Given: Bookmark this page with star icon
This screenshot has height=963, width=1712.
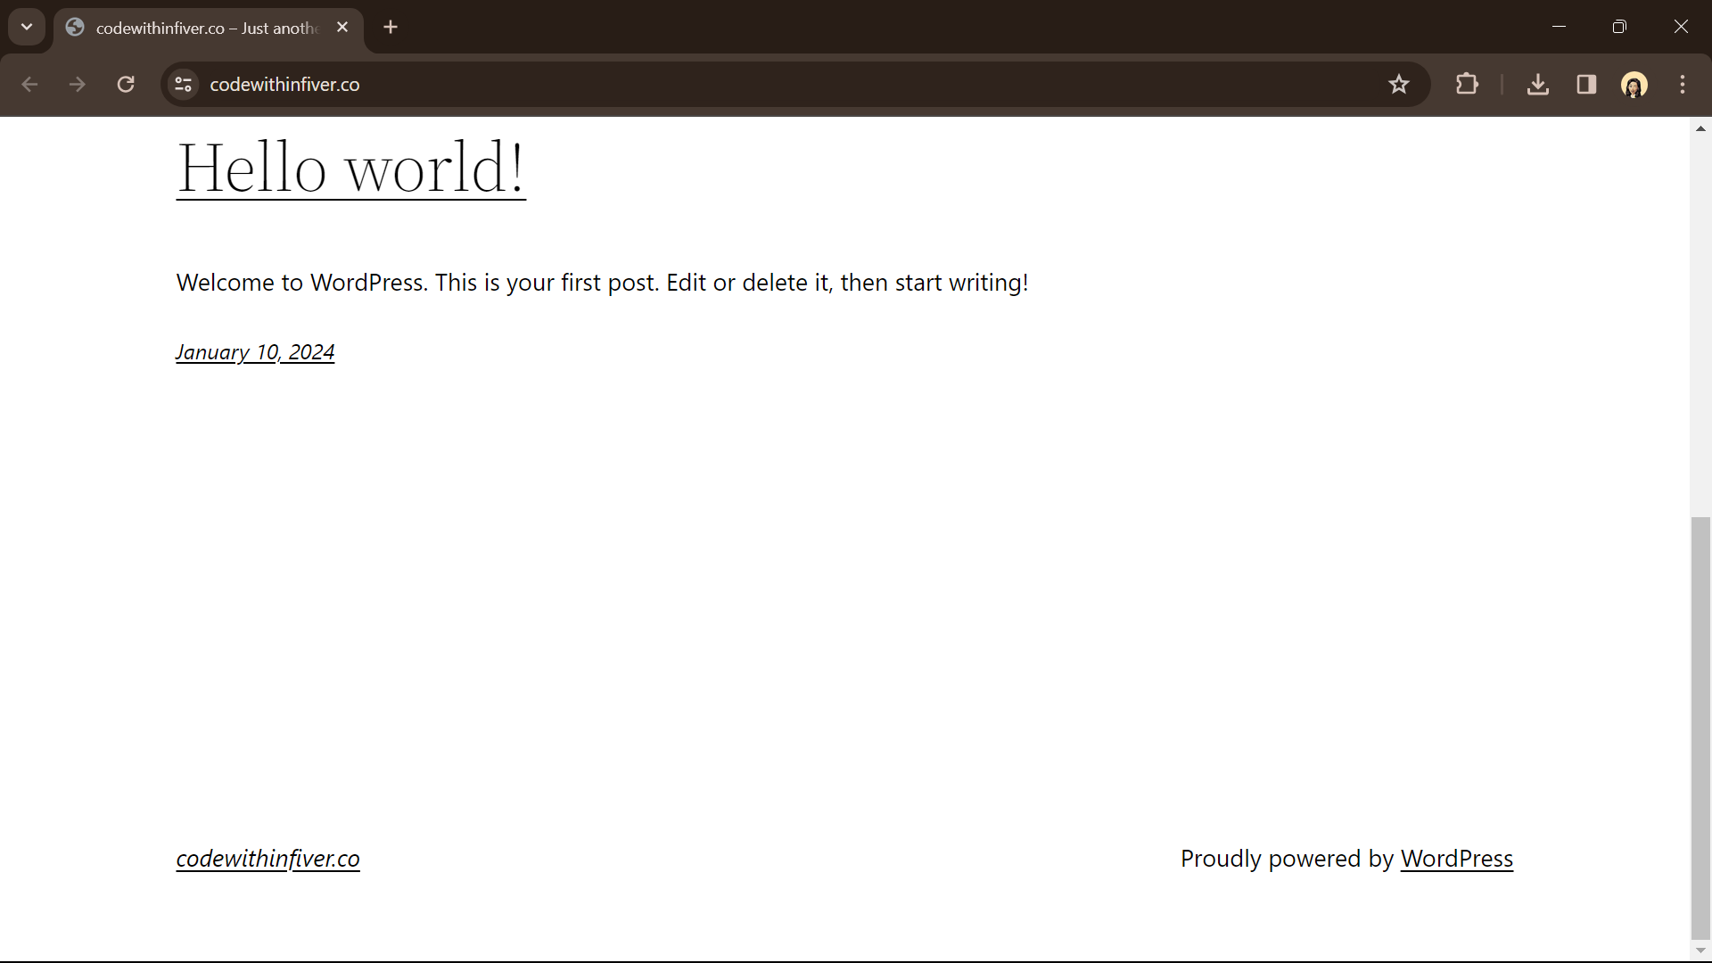Looking at the screenshot, I should pos(1398,85).
